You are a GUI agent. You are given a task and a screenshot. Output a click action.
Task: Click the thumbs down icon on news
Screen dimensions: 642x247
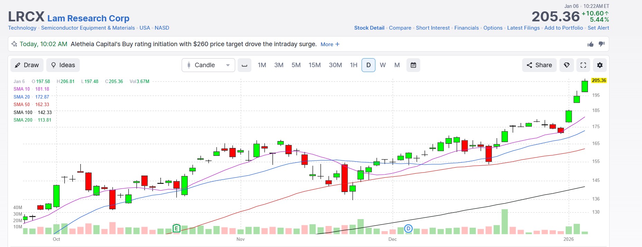point(602,44)
